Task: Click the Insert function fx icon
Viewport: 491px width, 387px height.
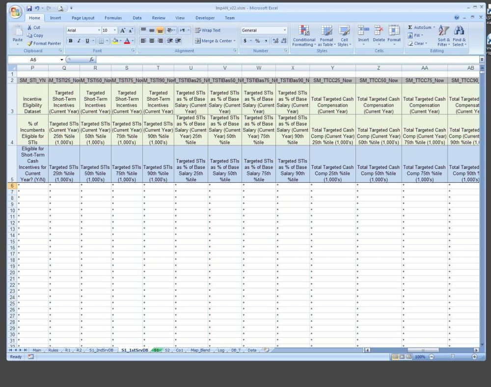Action: coord(91,59)
